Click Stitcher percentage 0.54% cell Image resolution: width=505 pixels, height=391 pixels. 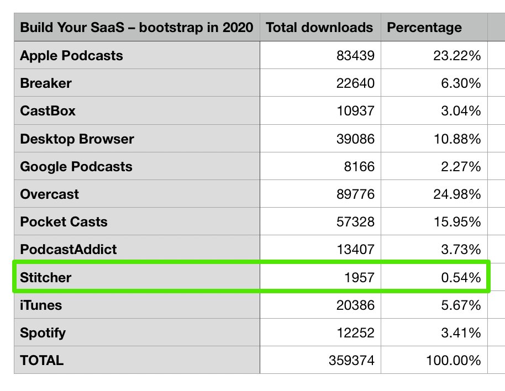coord(461,277)
